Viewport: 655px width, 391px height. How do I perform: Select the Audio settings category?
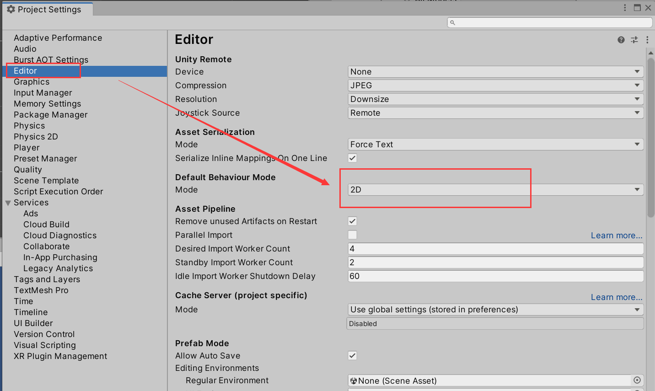click(25, 49)
